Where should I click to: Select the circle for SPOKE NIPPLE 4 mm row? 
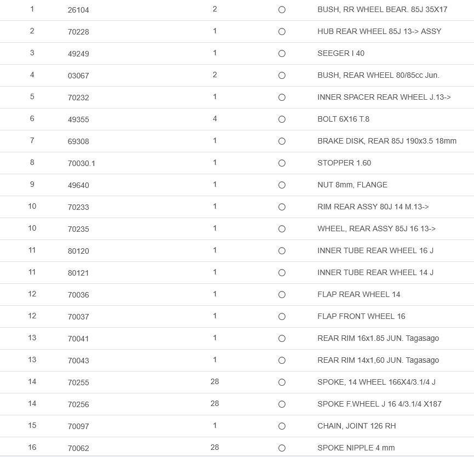tap(282, 448)
